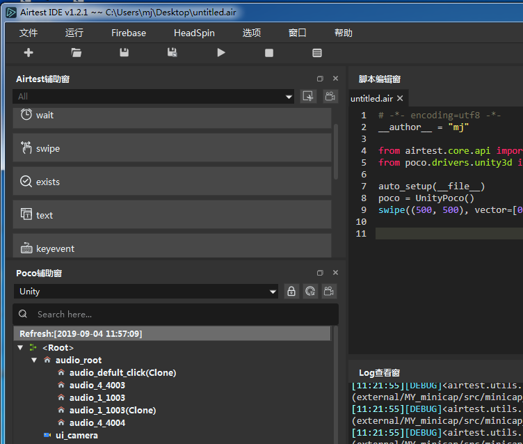Toggle the Poco lock inspector icon
The image size is (523, 444).
[x=291, y=291]
